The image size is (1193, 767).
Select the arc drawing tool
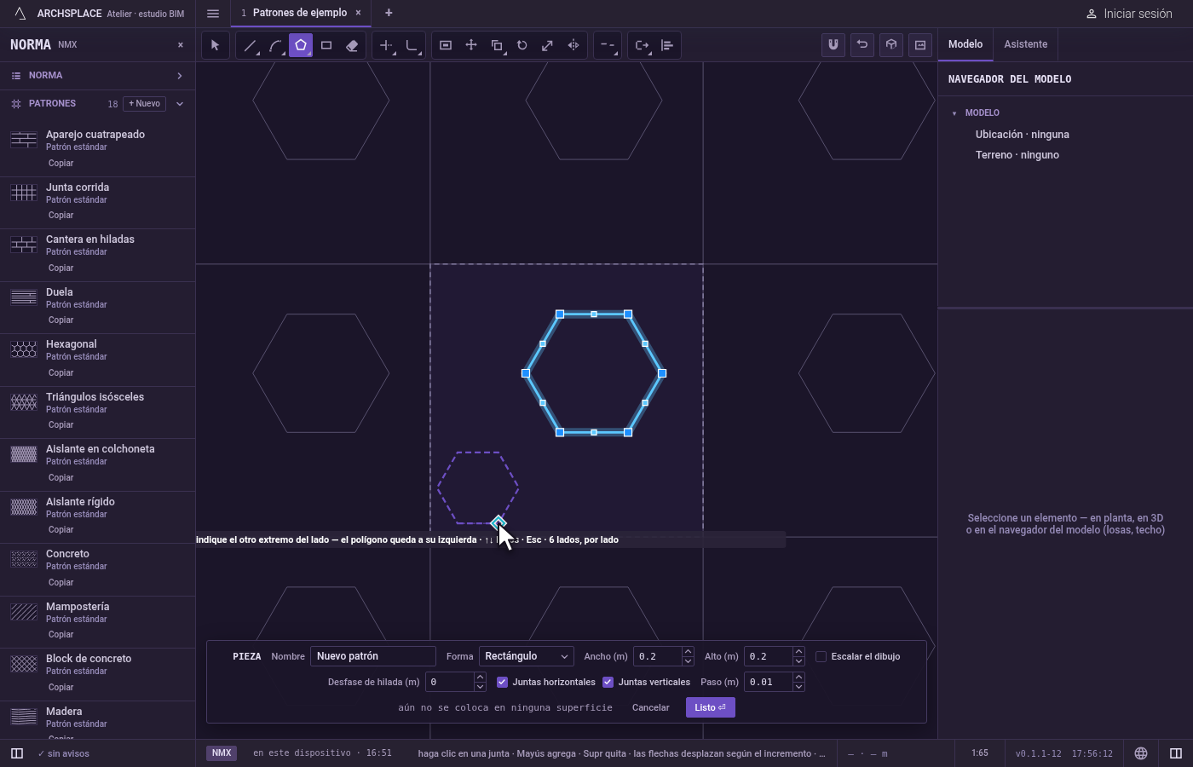[x=275, y=45]
